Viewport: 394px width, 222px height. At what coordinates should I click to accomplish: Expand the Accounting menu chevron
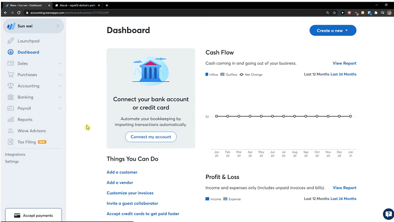(x=60, y=86)
